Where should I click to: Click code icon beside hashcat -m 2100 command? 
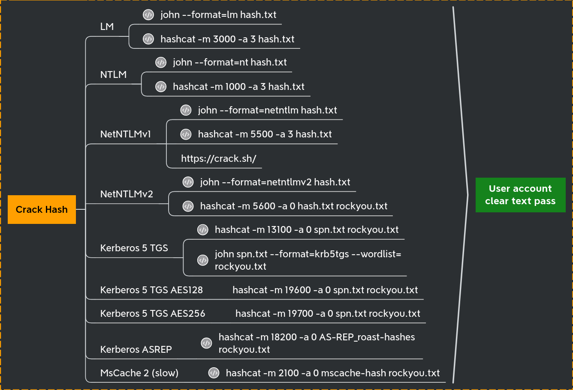tap(214, 373)
